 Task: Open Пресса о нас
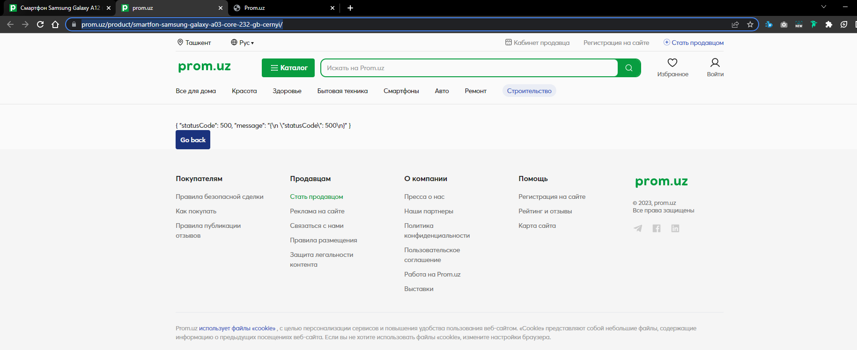(x=424, y=197)
